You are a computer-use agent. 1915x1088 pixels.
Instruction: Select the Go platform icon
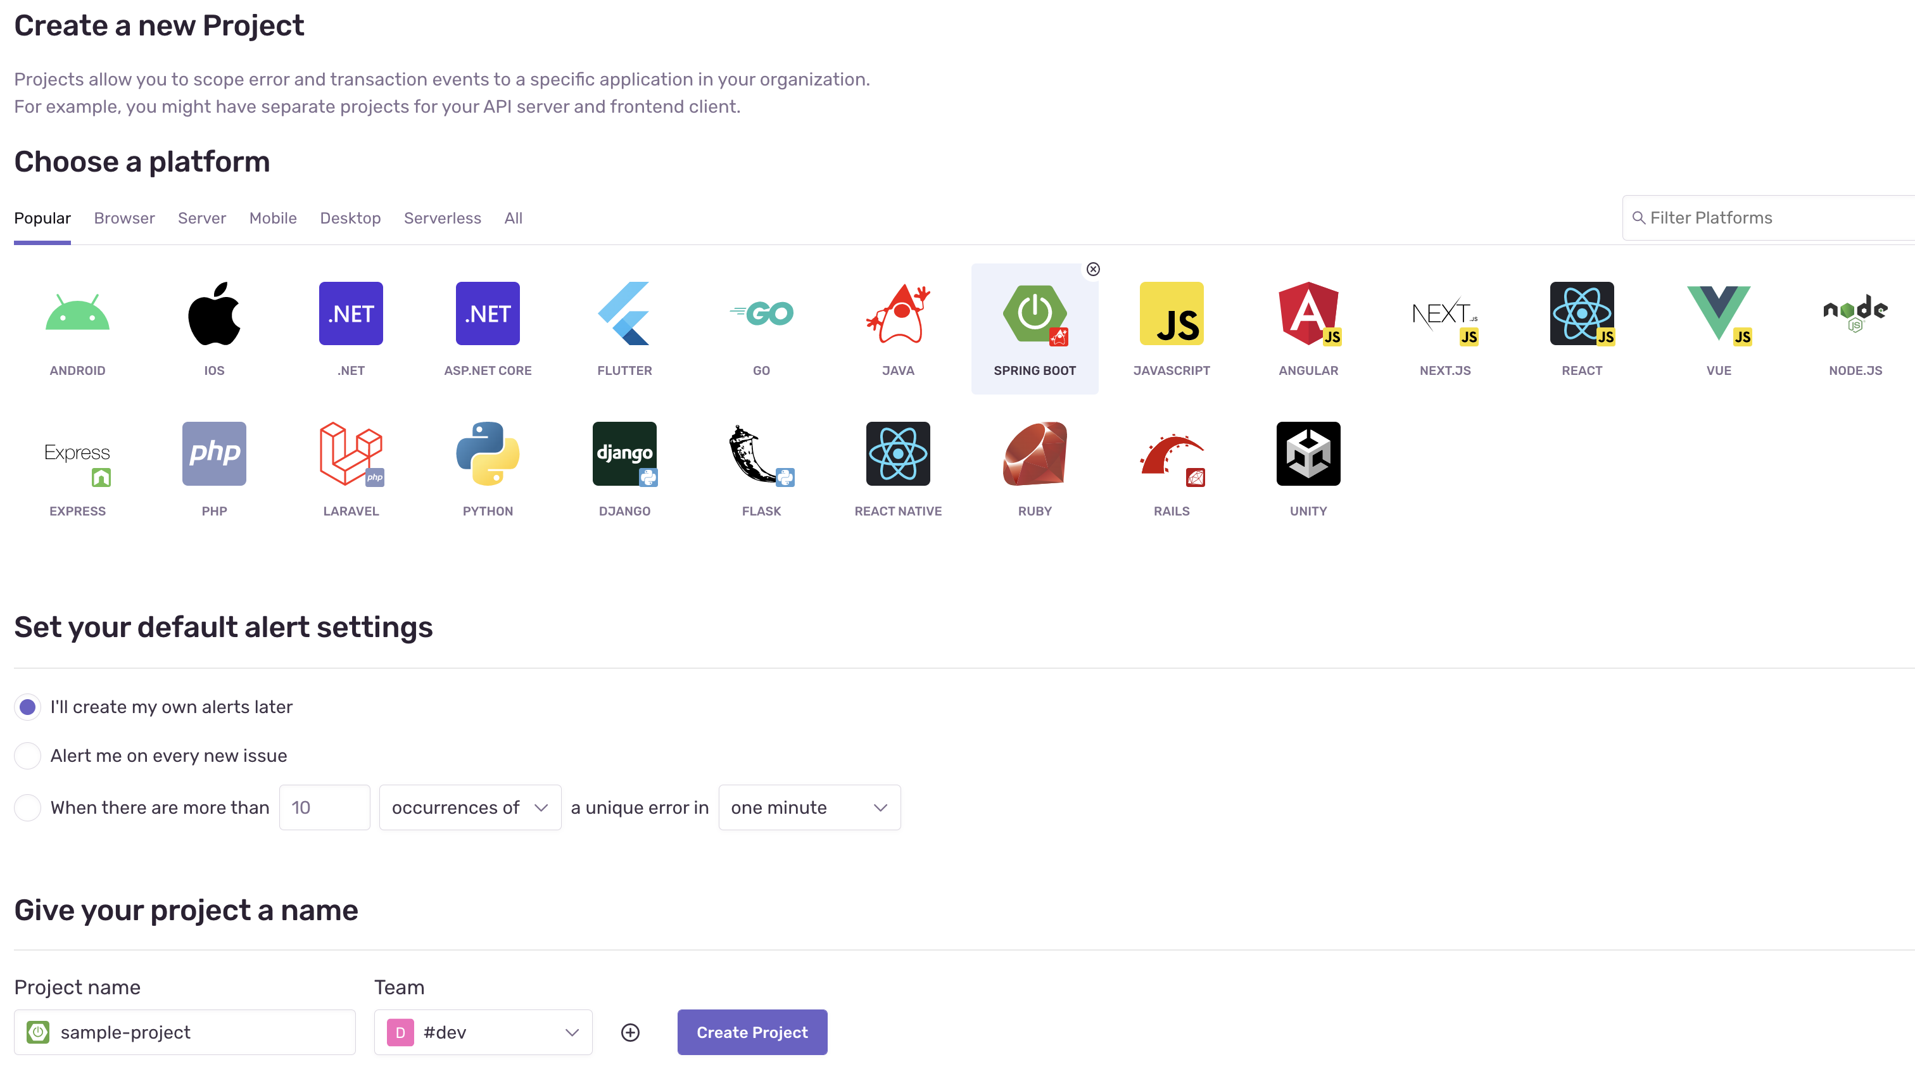pyautogui.click(x=761, y=313)
